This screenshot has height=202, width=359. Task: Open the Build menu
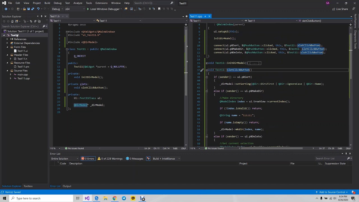pos(47,3)
